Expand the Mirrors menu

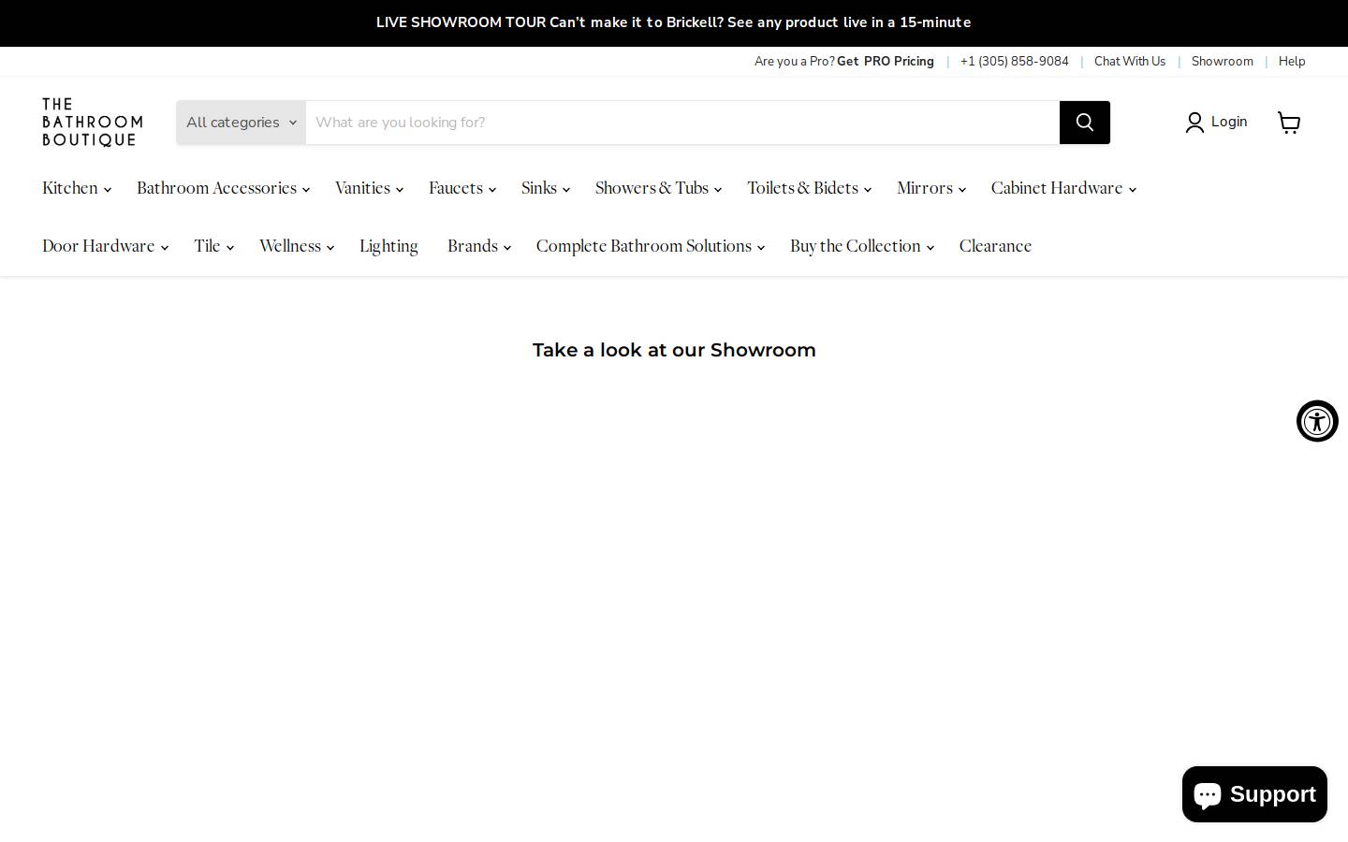(x=931, y=188)
